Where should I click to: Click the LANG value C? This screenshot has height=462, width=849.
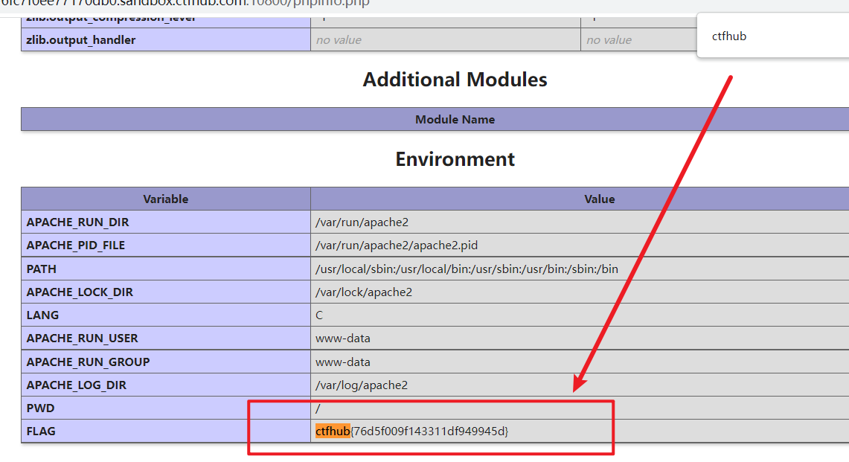pos(319,315)
